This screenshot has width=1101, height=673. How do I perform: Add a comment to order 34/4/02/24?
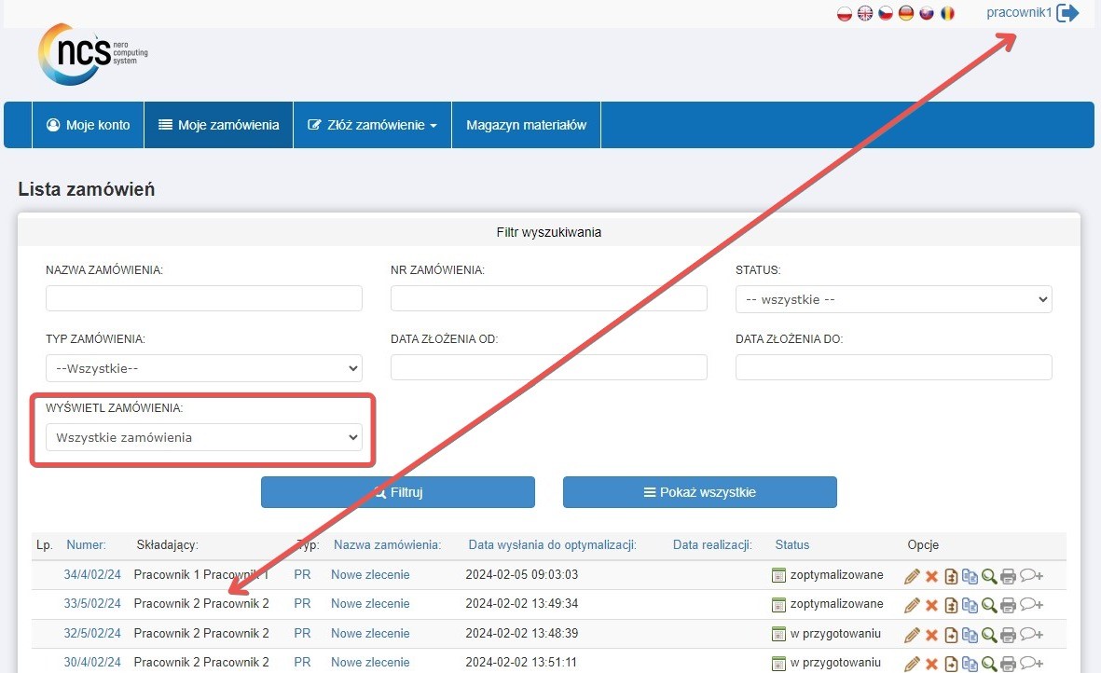(1031, 576)
